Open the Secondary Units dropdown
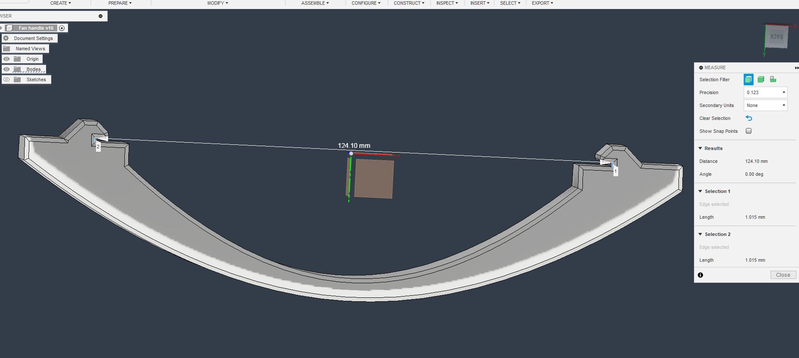The height and width of the screenshot is (358, 799). point(765,105)
